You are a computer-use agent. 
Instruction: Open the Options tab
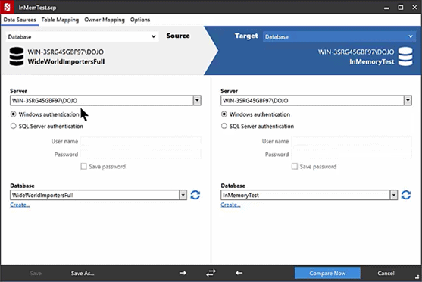[140, 20]
